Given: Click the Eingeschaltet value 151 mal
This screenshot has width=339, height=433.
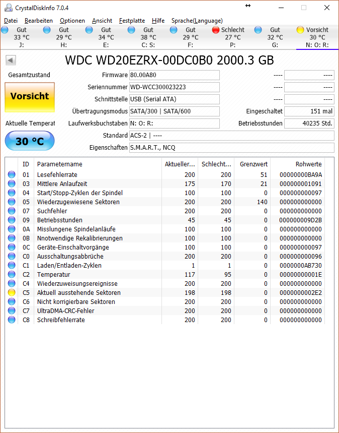Looking at the screenshot, I should 309,111.
